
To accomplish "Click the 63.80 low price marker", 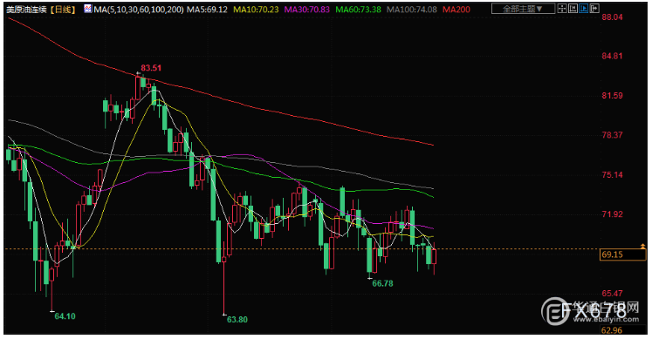I will [237, 320].
